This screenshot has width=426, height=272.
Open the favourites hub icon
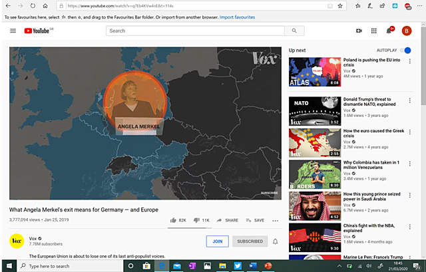(x=358, y=6)
